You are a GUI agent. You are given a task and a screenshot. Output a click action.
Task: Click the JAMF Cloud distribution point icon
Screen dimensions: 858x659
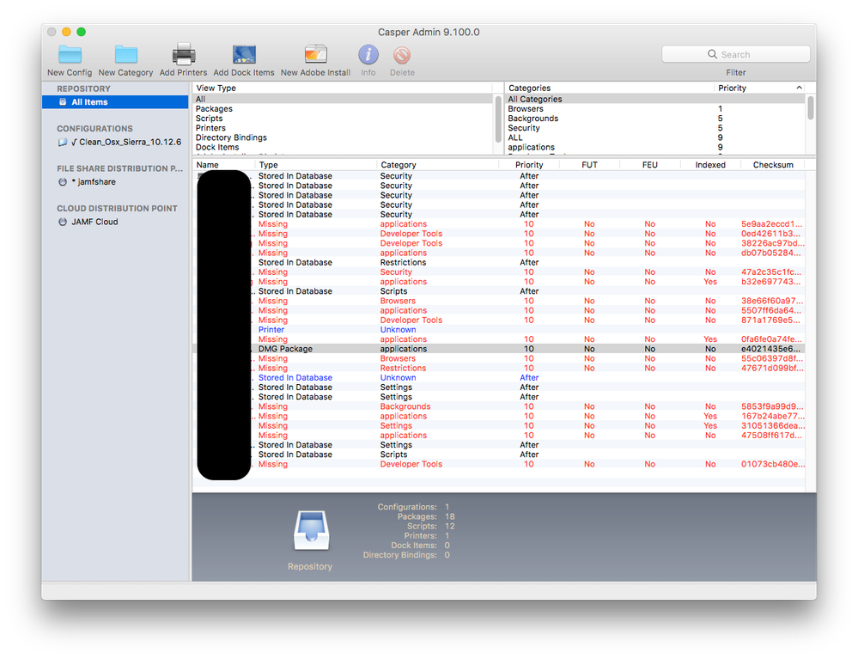[x=63, y=222]
